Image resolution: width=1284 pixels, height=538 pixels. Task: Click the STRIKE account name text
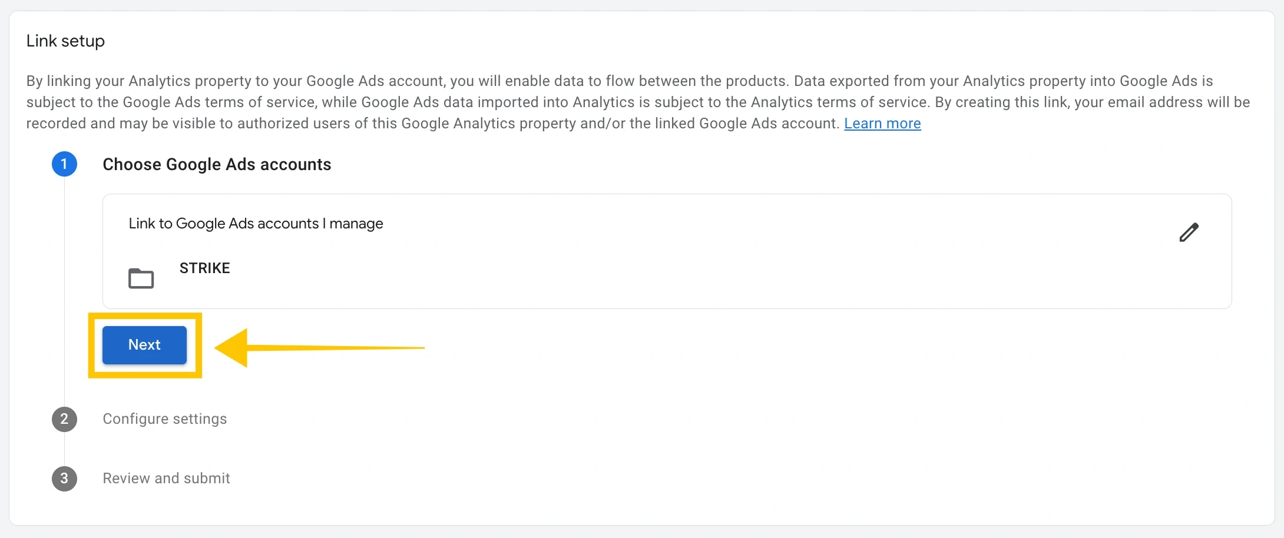click(x=204, y=268)
